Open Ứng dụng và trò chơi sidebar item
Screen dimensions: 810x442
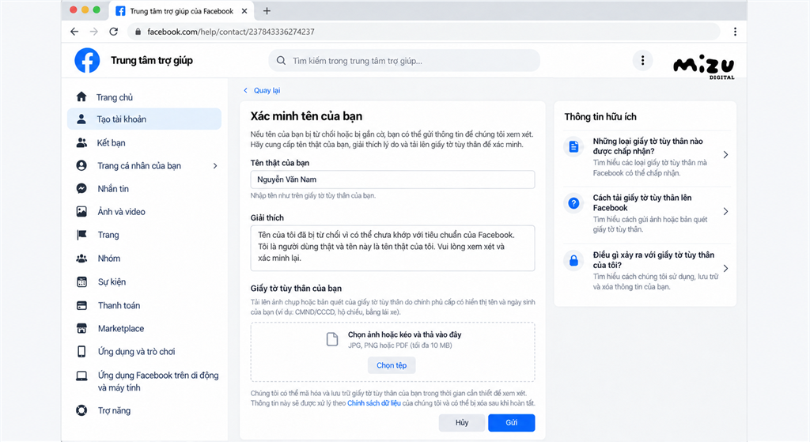pos(144,352)
